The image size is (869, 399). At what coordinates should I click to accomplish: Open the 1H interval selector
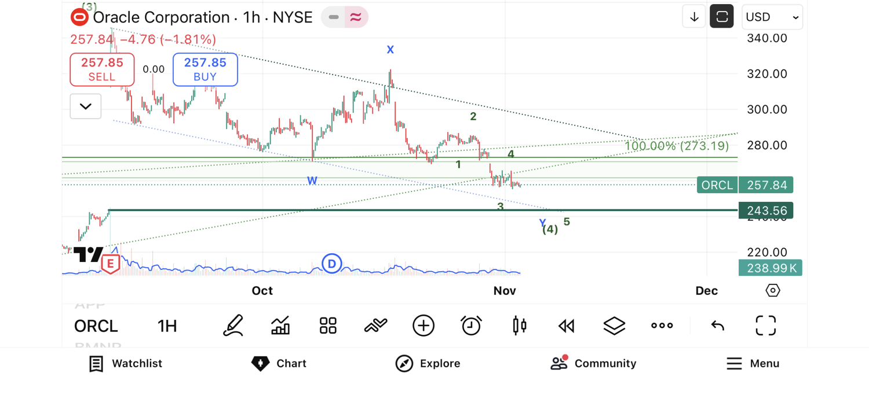point(167,326)
